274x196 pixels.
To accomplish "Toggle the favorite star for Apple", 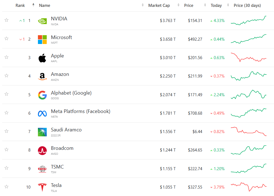I will (x=7, y=57).
